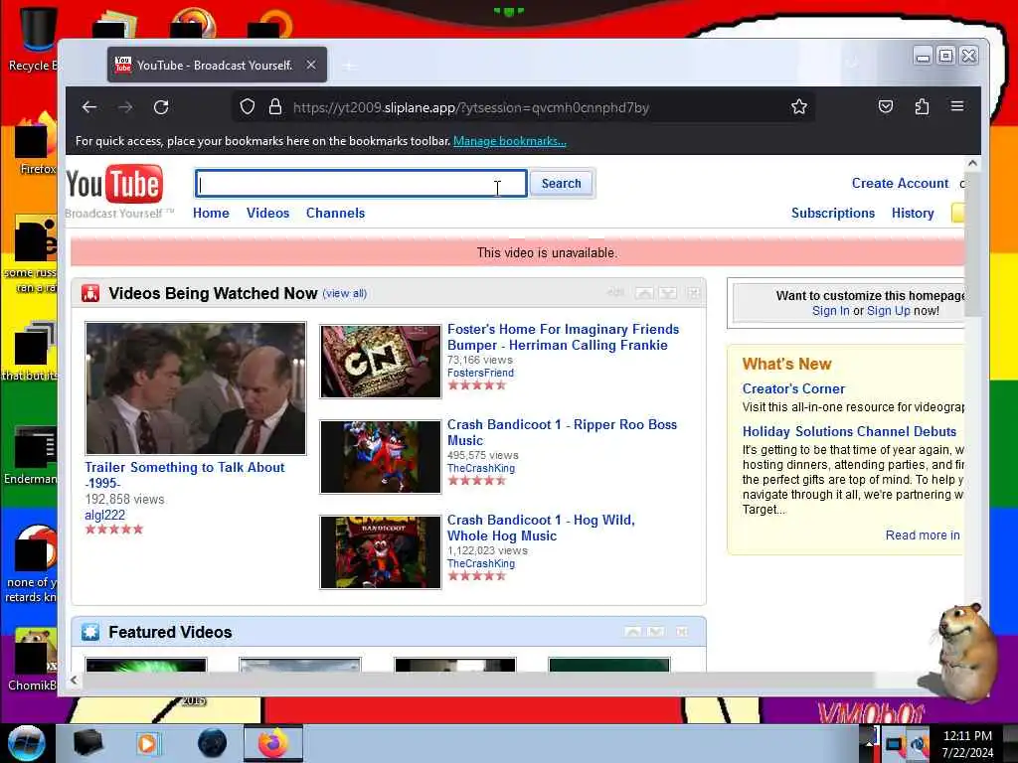Select the Enderman desktop icon

(33, 455)
